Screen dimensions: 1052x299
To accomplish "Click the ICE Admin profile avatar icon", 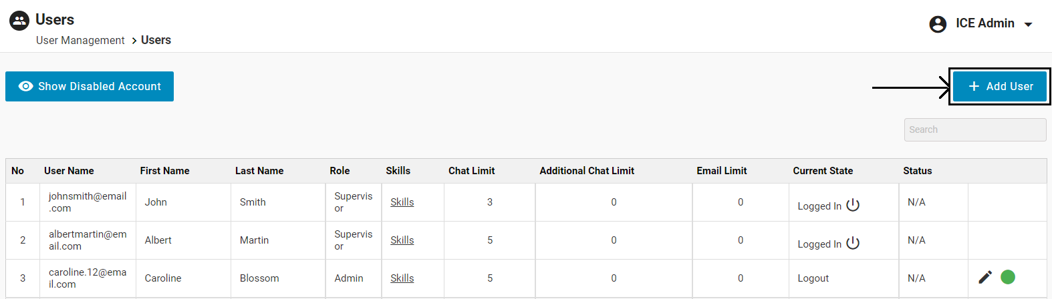I will click(938, 24).
